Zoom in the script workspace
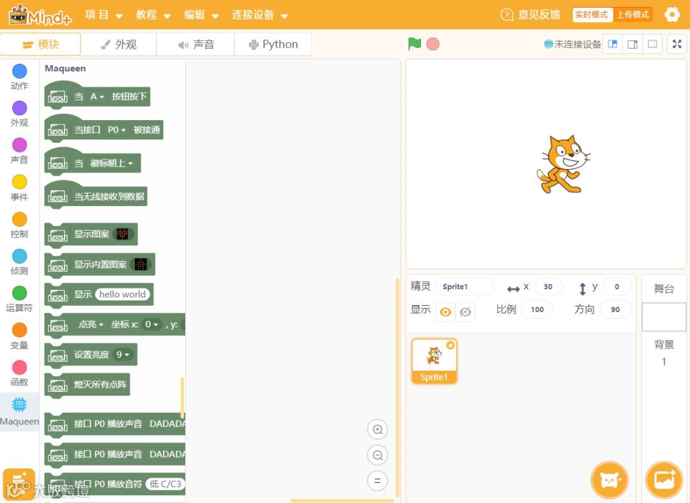Viewport: 690px width, 503px height. tap(378, 430)
